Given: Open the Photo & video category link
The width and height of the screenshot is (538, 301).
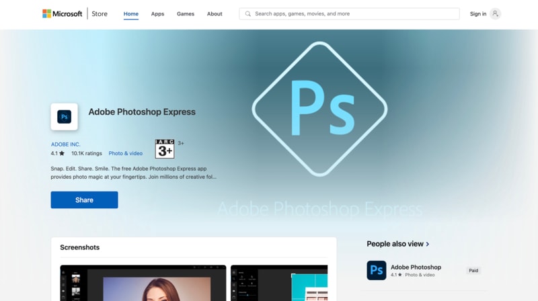Looking at the screenshot, I should pos(126,153).
